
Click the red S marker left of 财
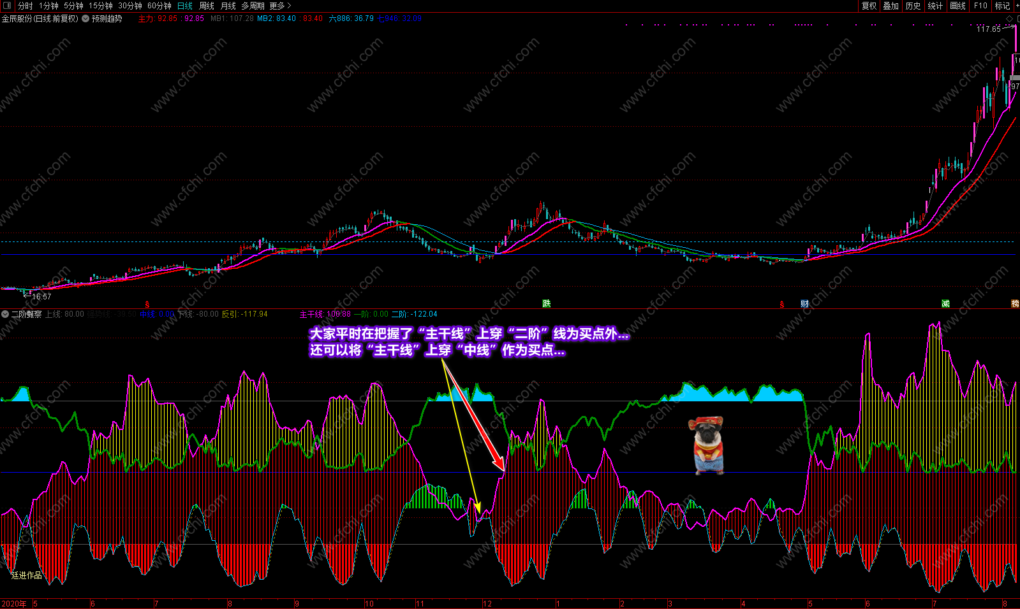coord(782,304)
